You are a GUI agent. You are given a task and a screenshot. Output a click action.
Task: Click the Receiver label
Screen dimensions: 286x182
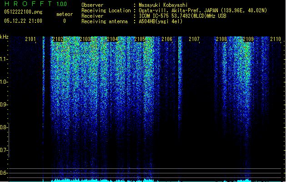pos(92,16)
